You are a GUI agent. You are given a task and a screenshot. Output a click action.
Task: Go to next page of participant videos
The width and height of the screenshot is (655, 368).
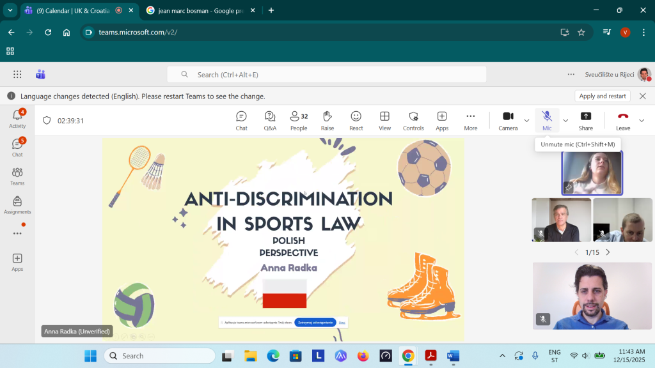pyautogui.click(x=608, y=252)
